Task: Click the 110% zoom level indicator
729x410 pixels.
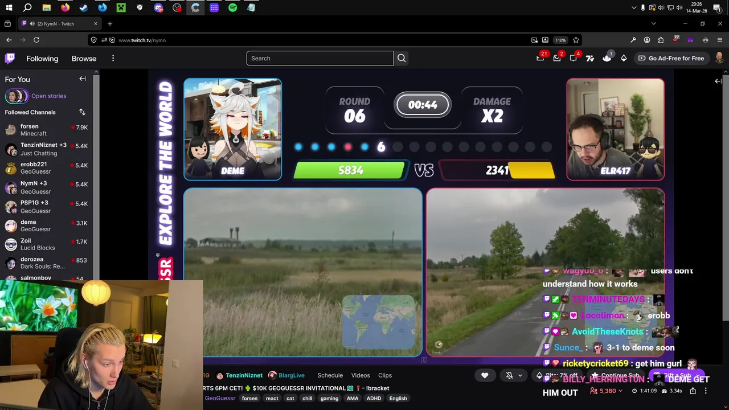Action: point(561,40)
